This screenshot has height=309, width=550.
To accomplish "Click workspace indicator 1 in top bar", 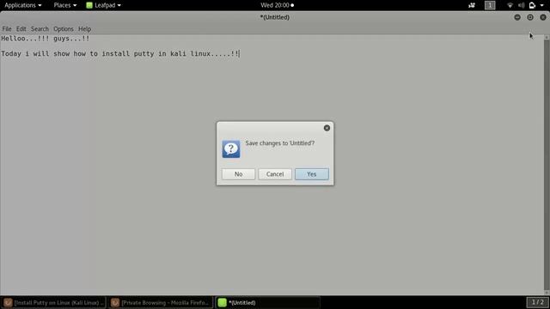I will pyautogui.click(x=490, y=5).
